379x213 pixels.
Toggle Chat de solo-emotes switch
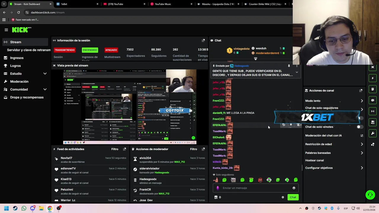[359, 127]
